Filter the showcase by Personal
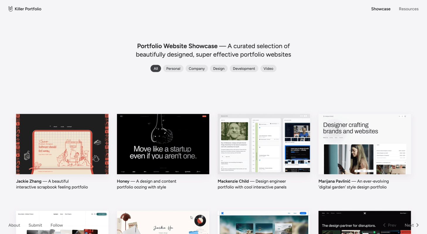 click(173, 68)
